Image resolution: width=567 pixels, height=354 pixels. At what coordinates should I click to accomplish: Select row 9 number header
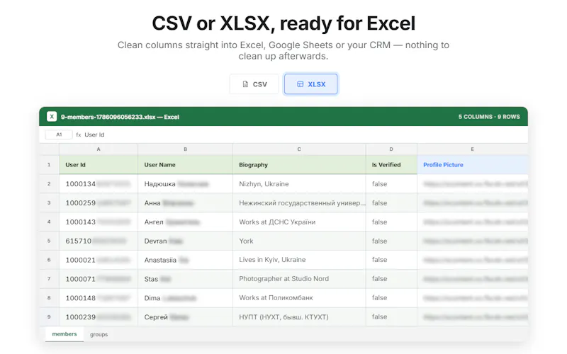coord(49,316)
